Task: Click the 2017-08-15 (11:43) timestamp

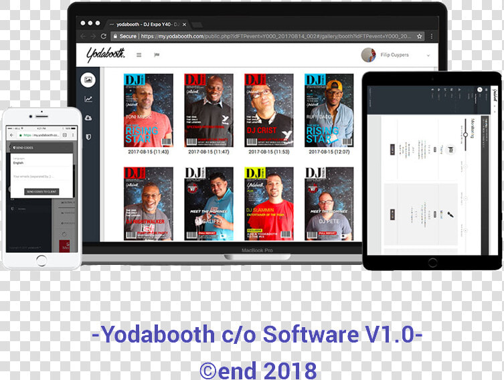Action: point(149,152)
